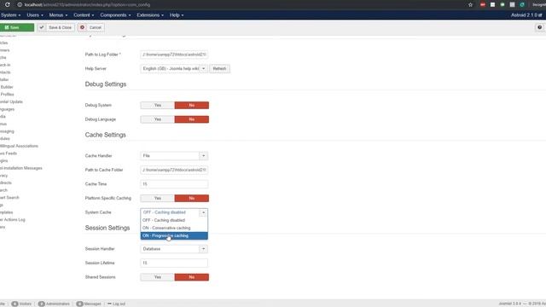Bookmark this page with the star icon

[x=470, y=5]
